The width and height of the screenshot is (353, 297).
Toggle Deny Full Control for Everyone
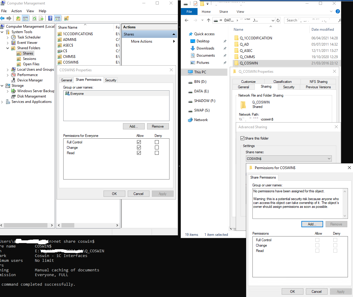pyautogui.click(x=157, y=142)
